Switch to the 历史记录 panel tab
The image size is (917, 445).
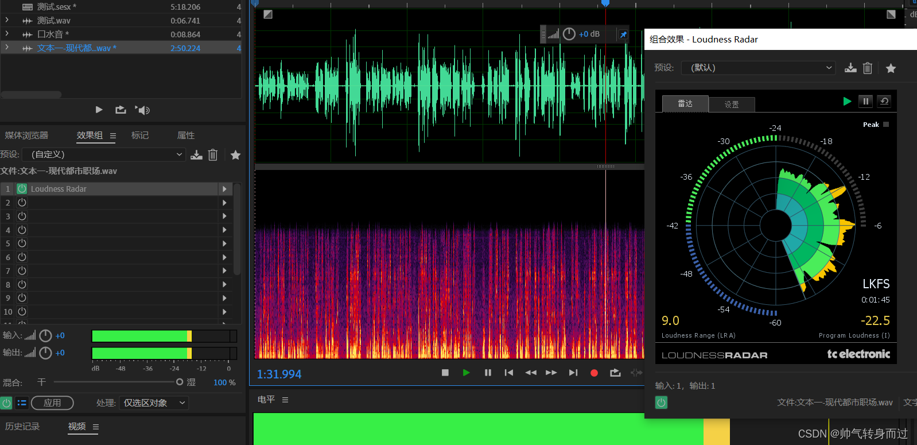pos(22,427)
